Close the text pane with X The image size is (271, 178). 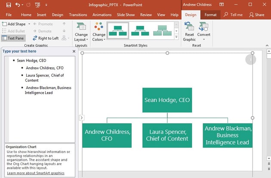point(74,51)
